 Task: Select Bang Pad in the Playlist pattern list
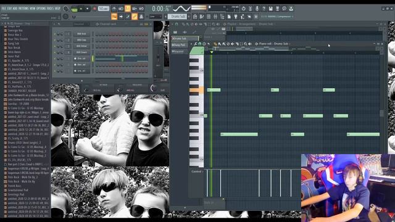click(180, 45)
